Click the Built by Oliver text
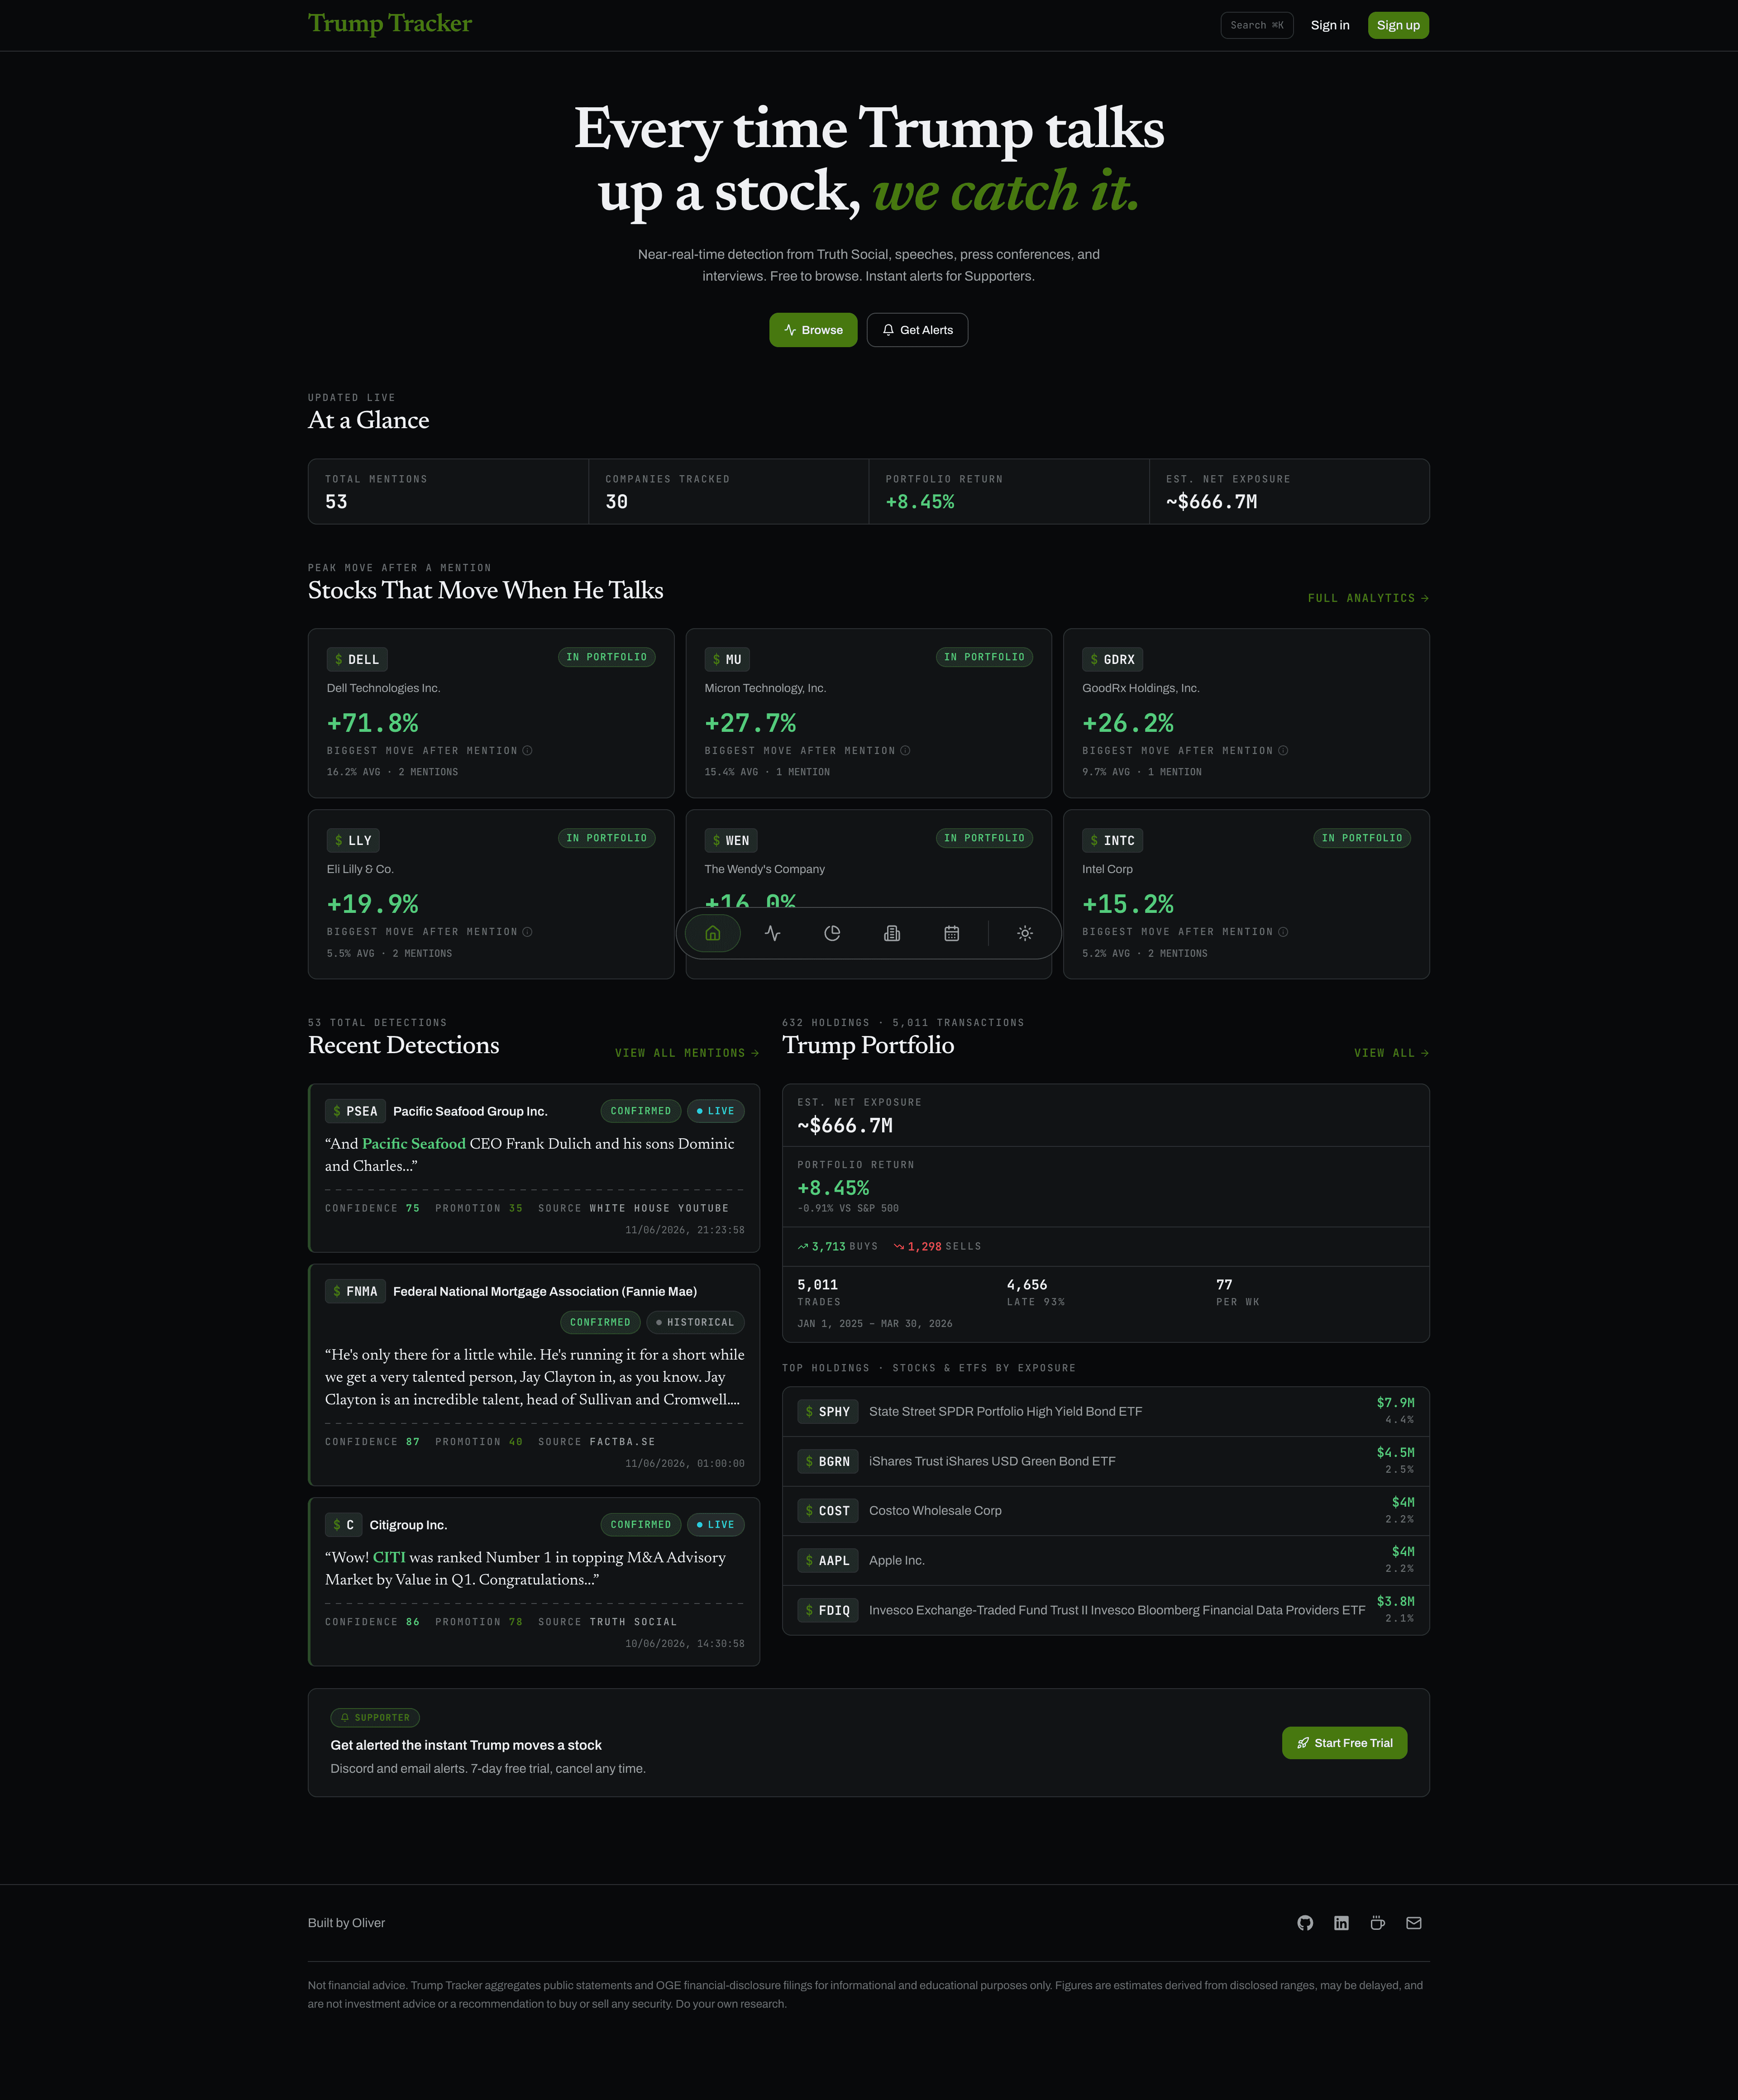 click(346, 1922)
